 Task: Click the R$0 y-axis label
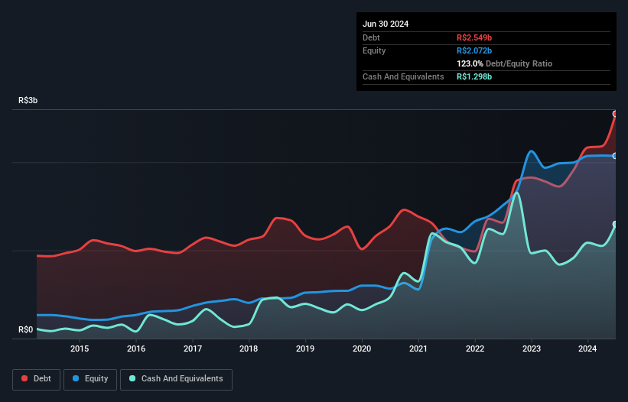[26, 329]
